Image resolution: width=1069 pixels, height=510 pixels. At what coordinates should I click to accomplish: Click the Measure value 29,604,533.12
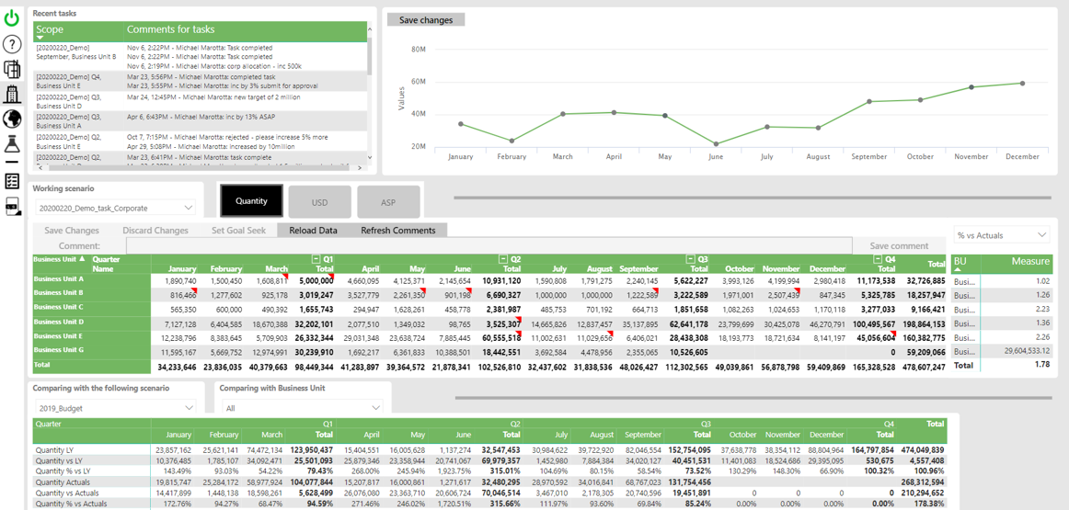pos(1015,351)
